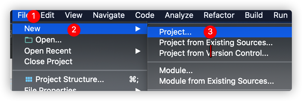302x101 pixels.
Task: Click the red step badge numbered 1
Action: tap(33, 16)
